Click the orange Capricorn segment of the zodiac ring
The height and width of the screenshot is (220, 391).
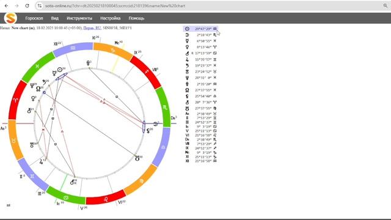[x=112, y=51]
